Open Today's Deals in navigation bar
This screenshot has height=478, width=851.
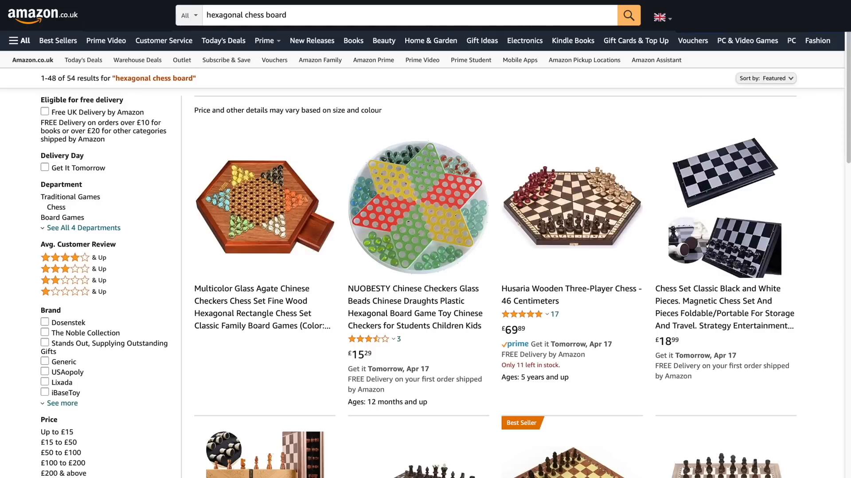click(223, 41)
